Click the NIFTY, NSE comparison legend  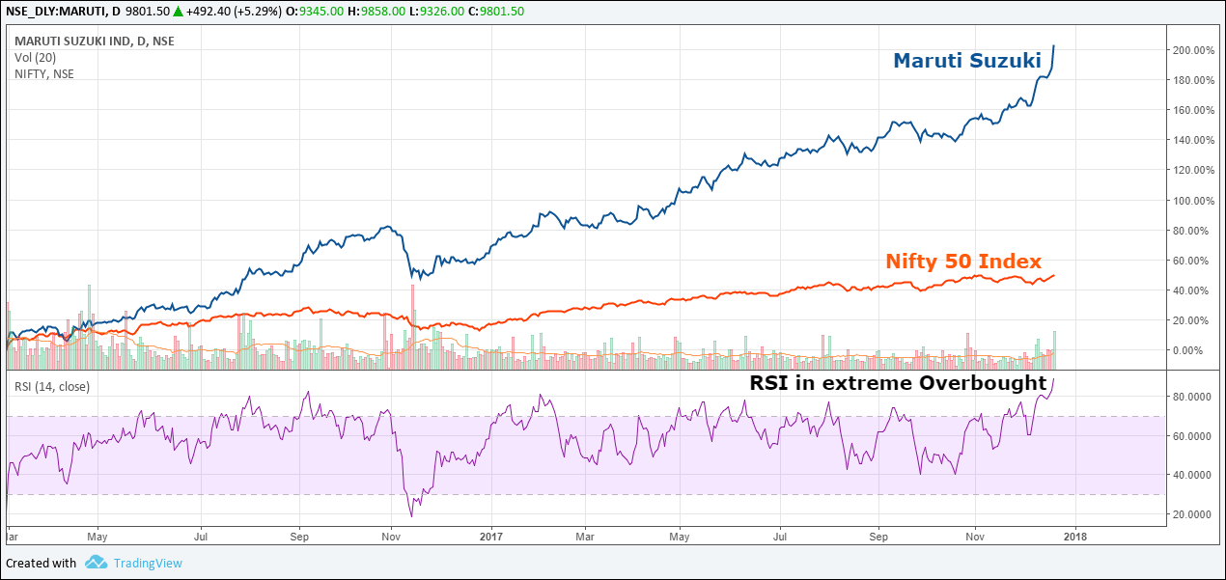click(x=43, y=73)
